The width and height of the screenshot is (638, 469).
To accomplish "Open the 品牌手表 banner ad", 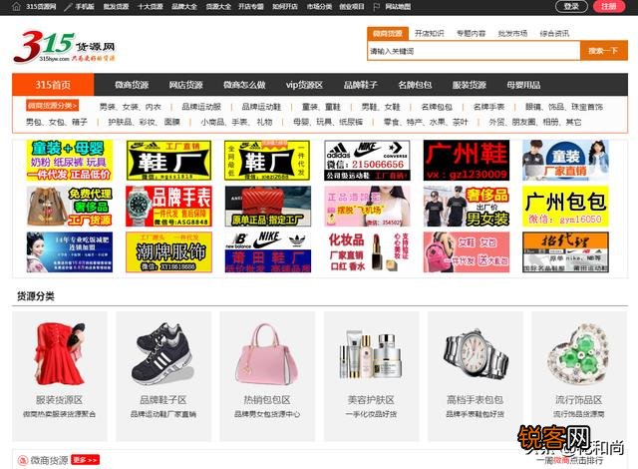I will [168, 206].
